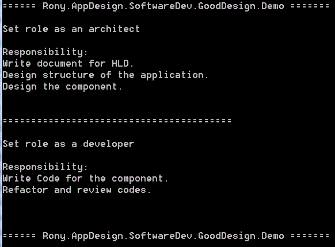Click the word 'Code' in developer responsibilities
Image resolution: width=335 pixels, height=247 pixels.
click(48, 179)
